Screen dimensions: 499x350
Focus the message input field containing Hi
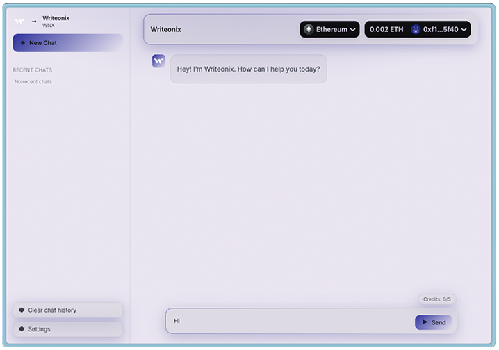288,322
